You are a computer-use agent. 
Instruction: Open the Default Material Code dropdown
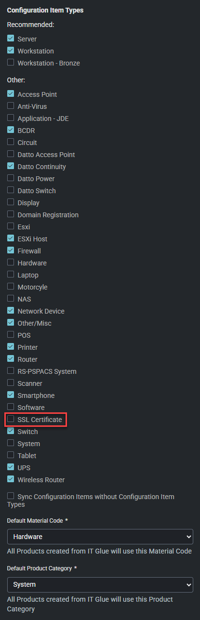tap(100, 536)
